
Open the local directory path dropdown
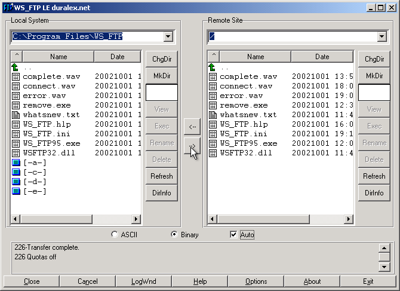[168, 37]
